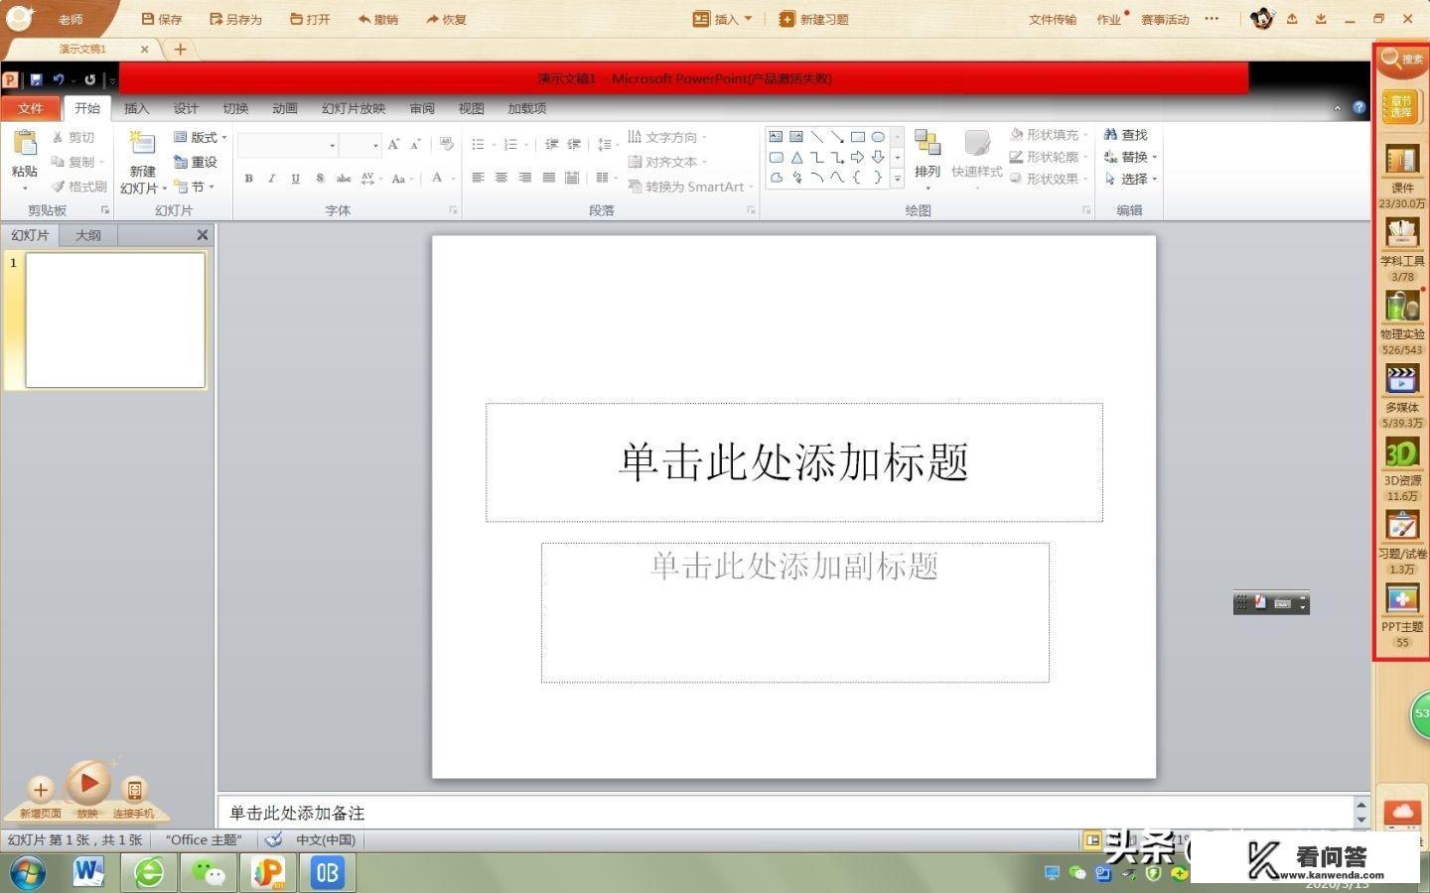Toggle italic formatting

click(271, 179)
